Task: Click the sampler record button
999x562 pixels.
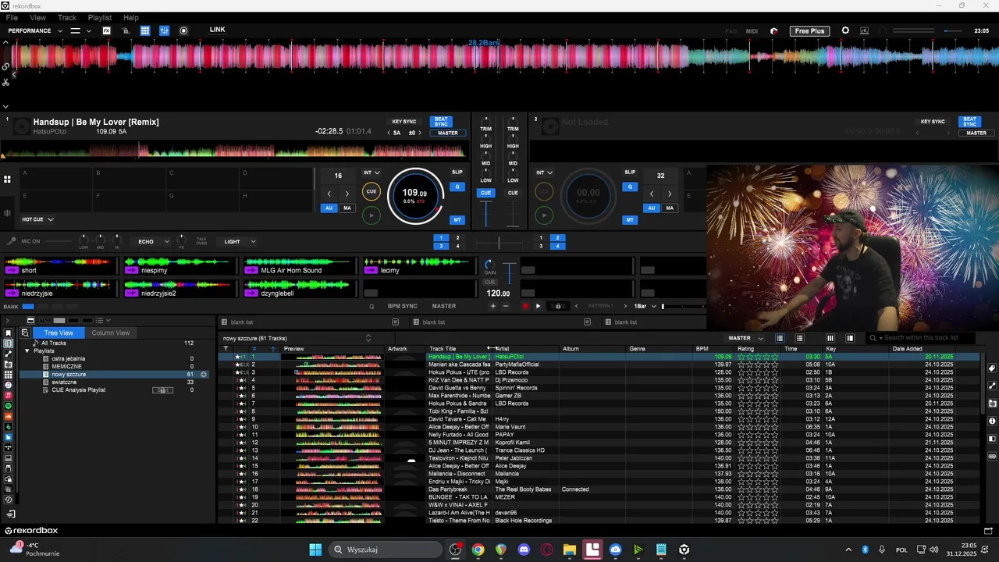Action: [525, 306]
